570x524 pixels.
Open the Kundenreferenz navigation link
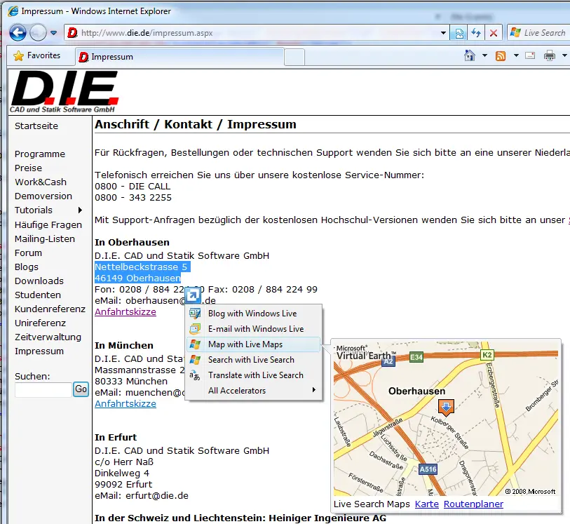click(50, 309)
